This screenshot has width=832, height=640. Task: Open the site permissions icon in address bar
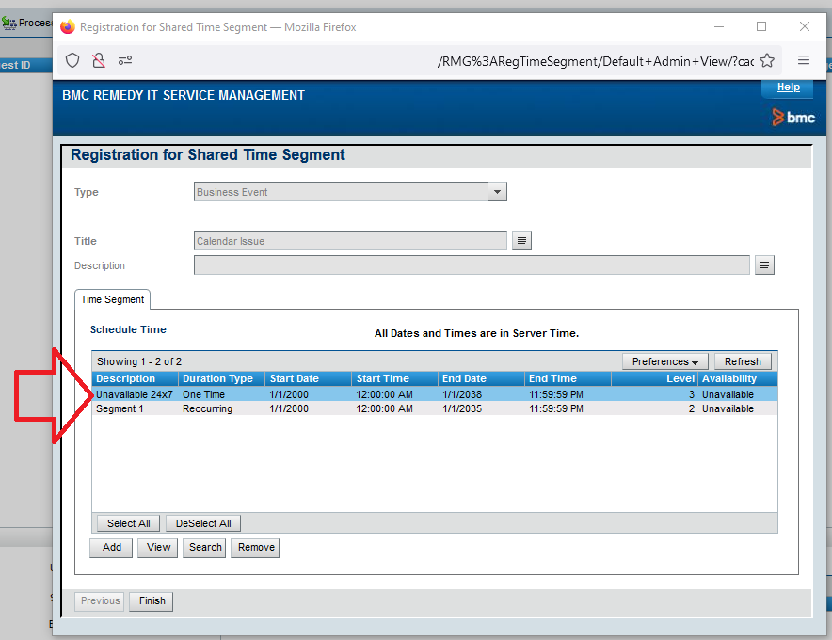pyautogui.click(x=125, y=60)
